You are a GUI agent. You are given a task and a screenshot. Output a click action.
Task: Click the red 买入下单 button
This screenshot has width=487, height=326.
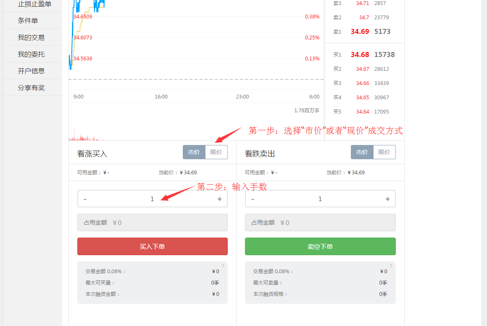(152, 246)
